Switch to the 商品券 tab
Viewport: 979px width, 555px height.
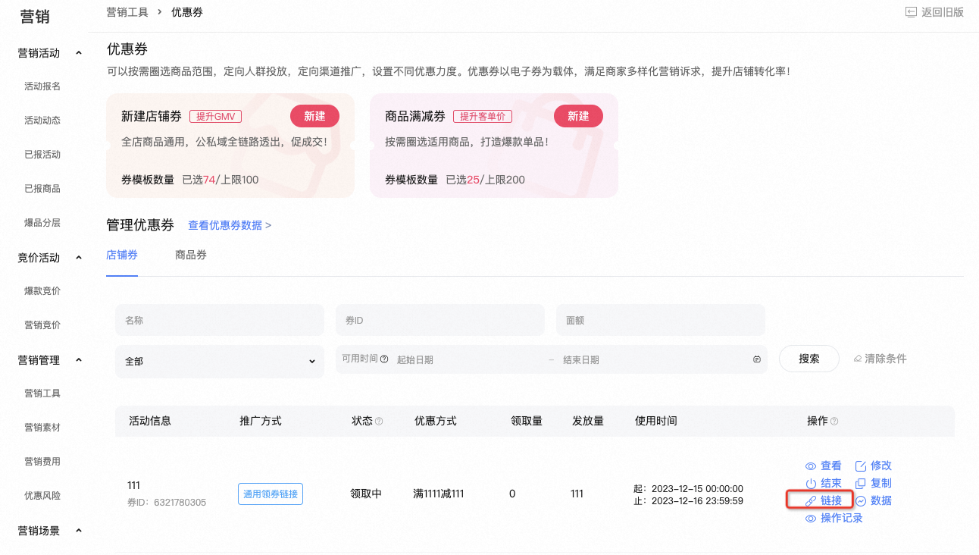pyautogui.click(x=191, y=255)
